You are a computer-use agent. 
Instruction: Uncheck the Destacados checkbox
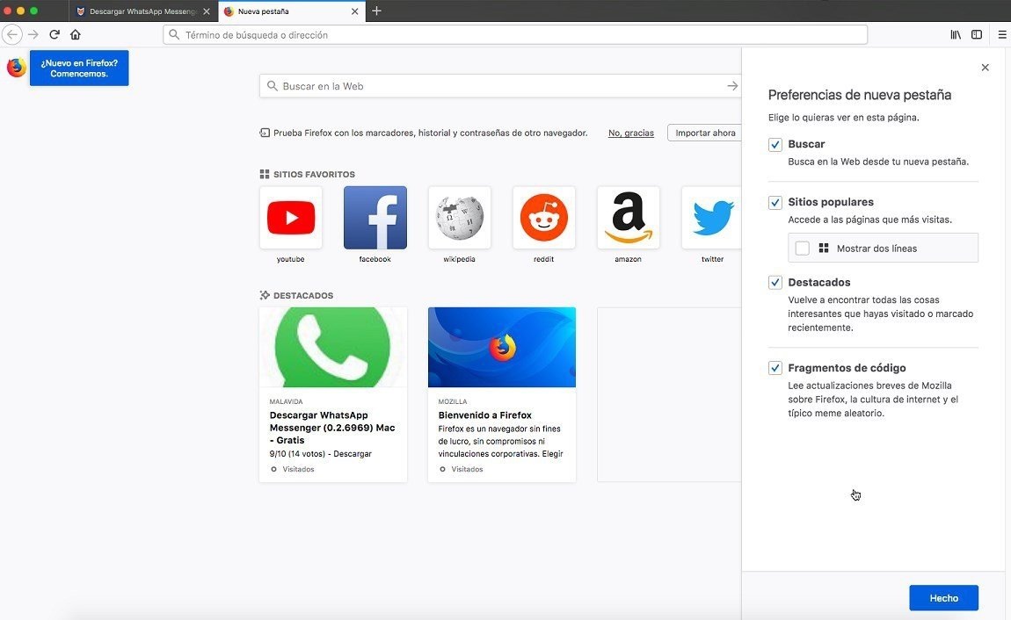[x=775, y=283]
